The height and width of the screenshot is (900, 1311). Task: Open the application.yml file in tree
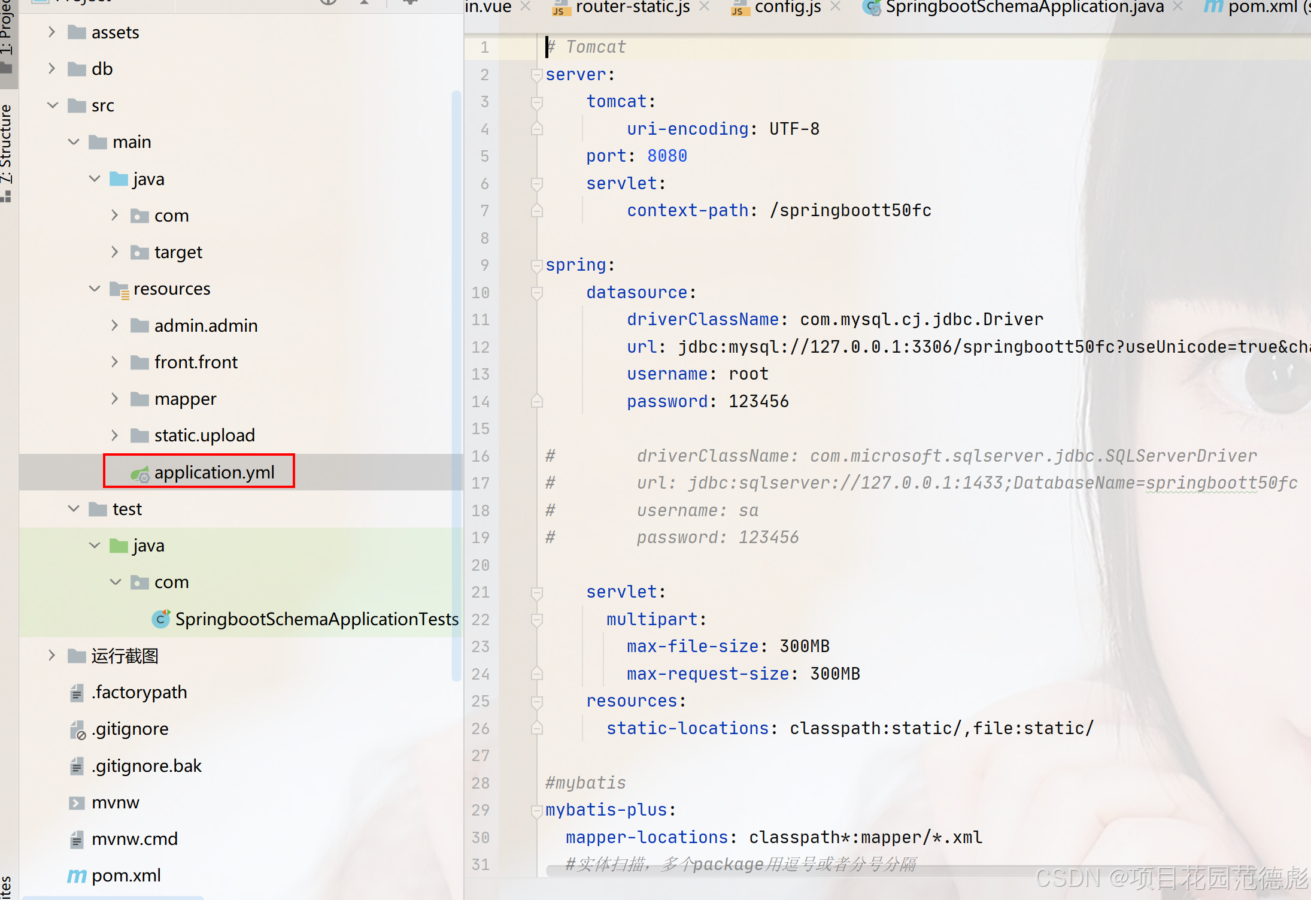[x=214, y=472]
